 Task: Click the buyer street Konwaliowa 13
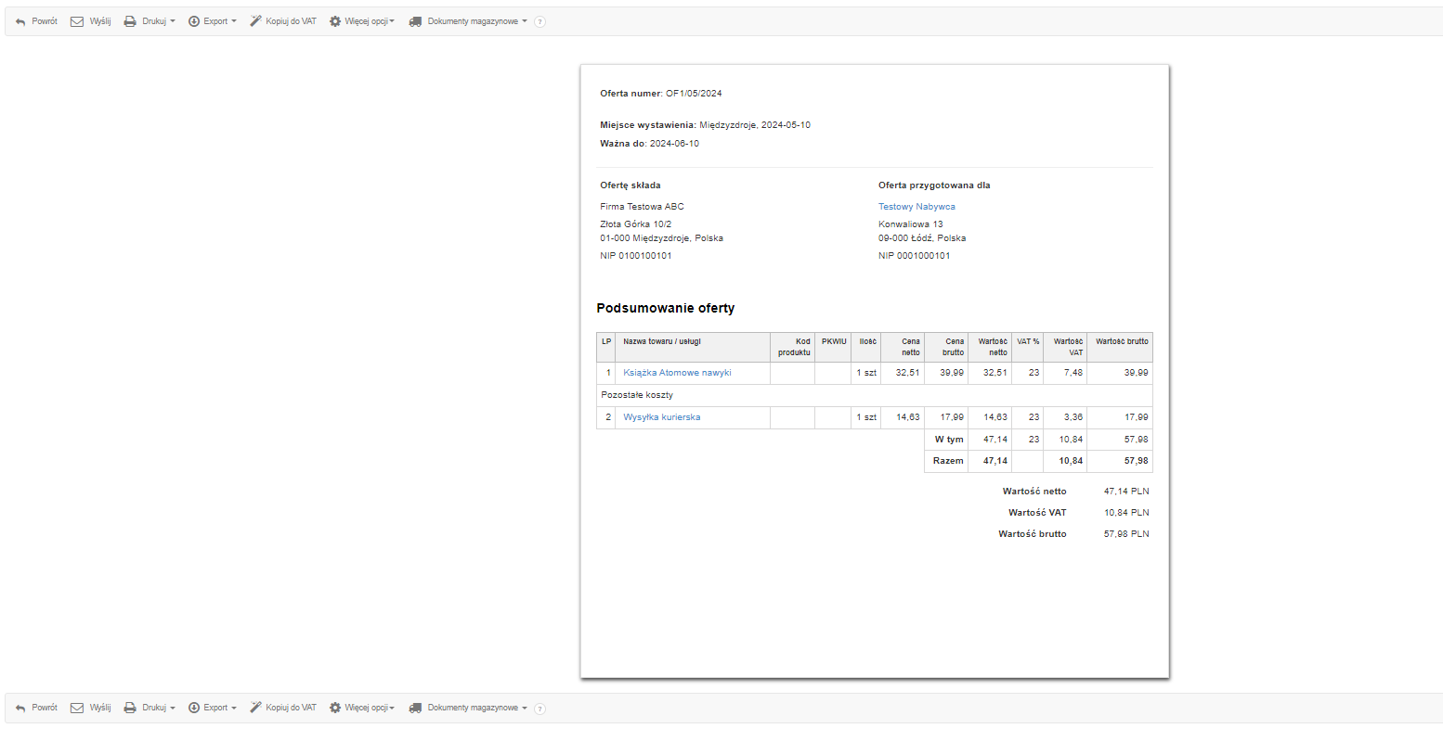911,224
